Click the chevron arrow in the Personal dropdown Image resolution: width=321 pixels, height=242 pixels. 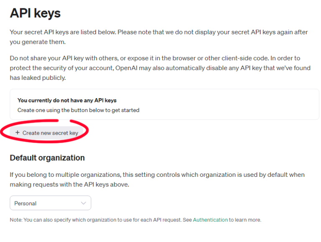click(84, 203)
